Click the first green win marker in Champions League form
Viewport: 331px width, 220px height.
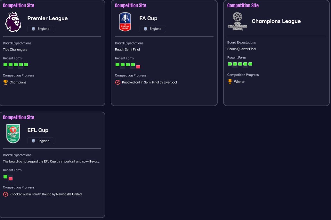tap(230, 64)
